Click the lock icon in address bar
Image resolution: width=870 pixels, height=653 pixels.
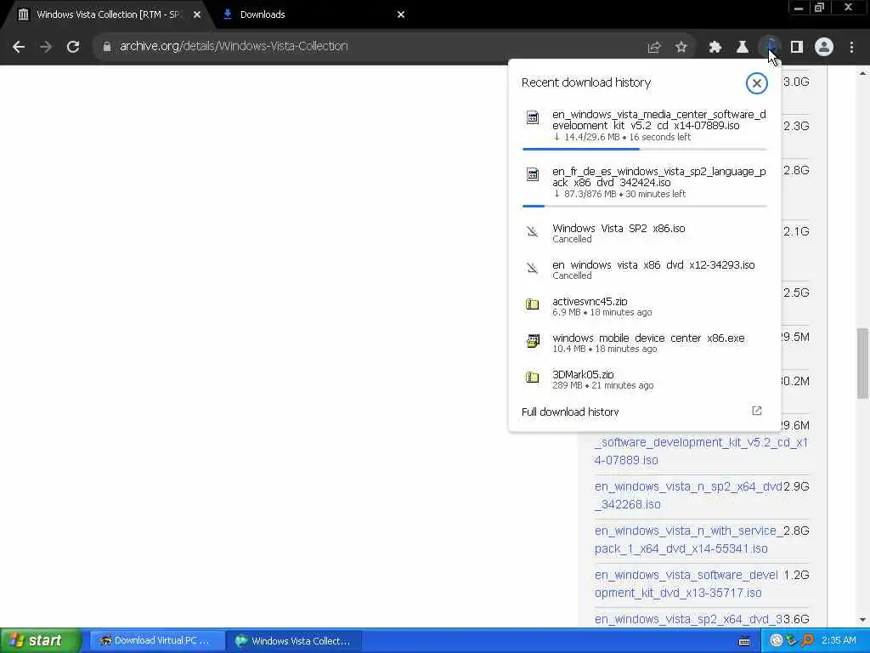pos(106,47)
